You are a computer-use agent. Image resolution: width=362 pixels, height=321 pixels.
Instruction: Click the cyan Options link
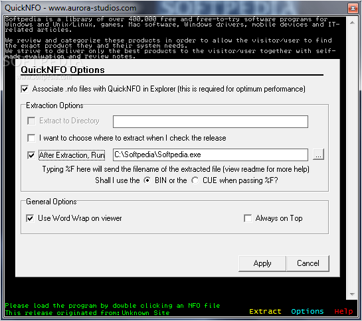pos(308,312)
